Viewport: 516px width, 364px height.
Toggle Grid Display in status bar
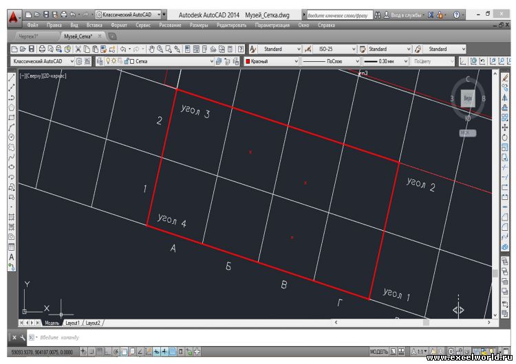100,352
